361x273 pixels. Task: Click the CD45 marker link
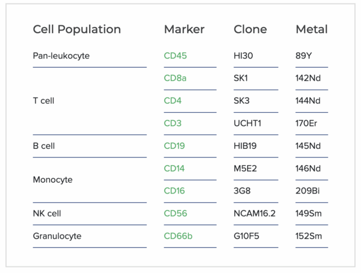175,56
